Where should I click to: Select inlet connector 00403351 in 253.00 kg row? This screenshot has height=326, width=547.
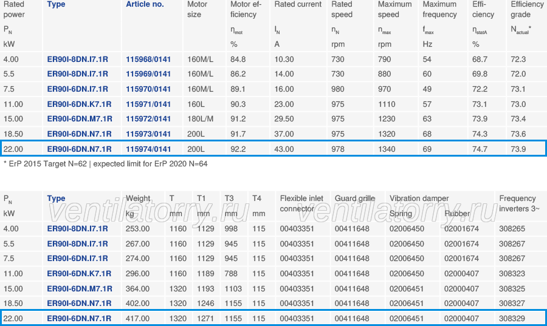click(297, 229)
